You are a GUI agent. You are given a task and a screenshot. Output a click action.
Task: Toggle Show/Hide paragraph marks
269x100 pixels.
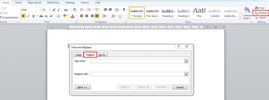124,10
